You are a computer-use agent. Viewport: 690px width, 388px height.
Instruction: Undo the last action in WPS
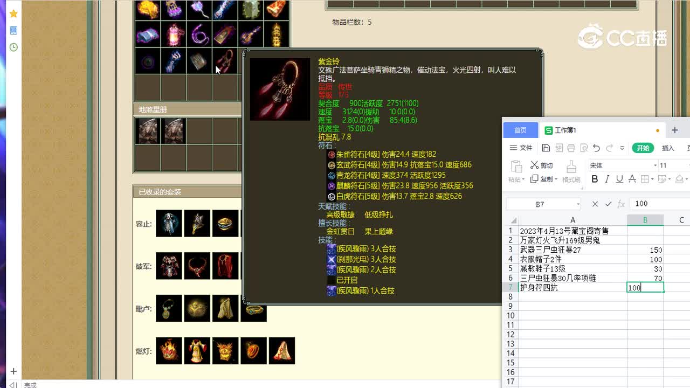click(596, 148)
